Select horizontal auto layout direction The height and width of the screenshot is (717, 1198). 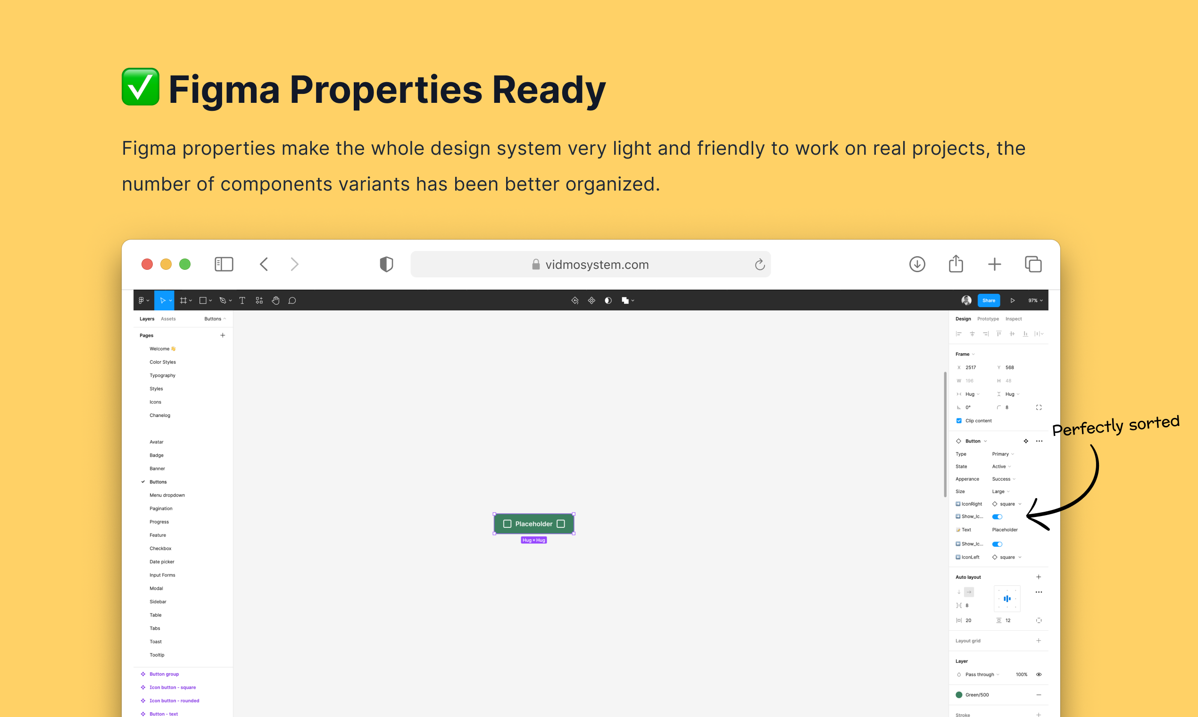[969, 592]
